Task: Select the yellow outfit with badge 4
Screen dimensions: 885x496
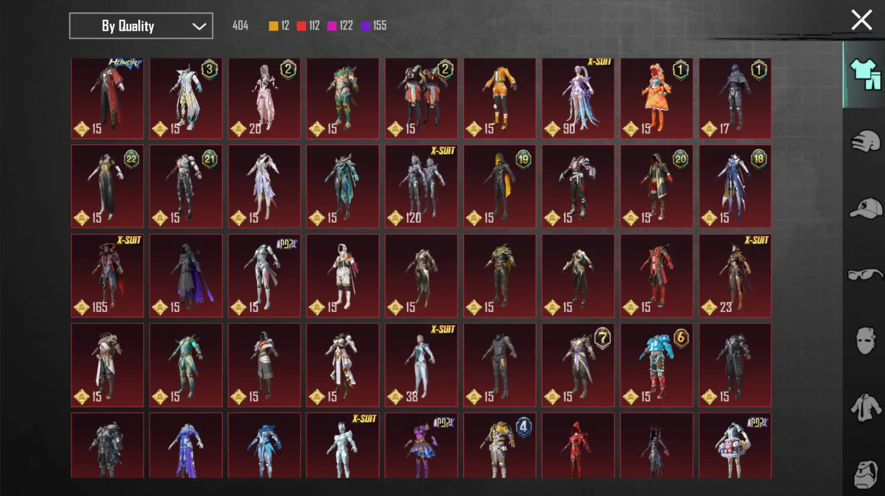Action: pyautogui.click(x=500, y=446)
